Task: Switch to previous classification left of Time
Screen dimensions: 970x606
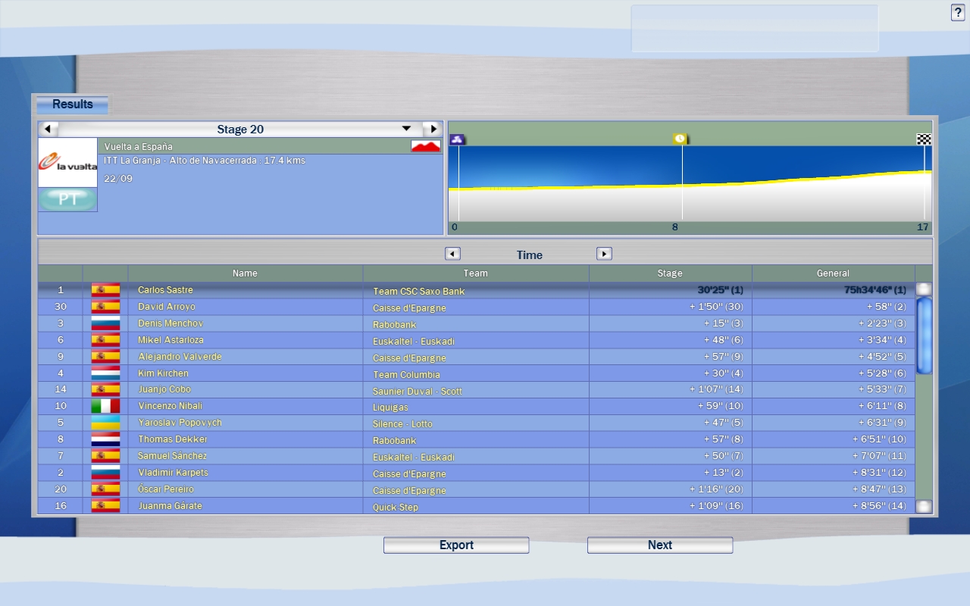Action: (x=452, y=255)
